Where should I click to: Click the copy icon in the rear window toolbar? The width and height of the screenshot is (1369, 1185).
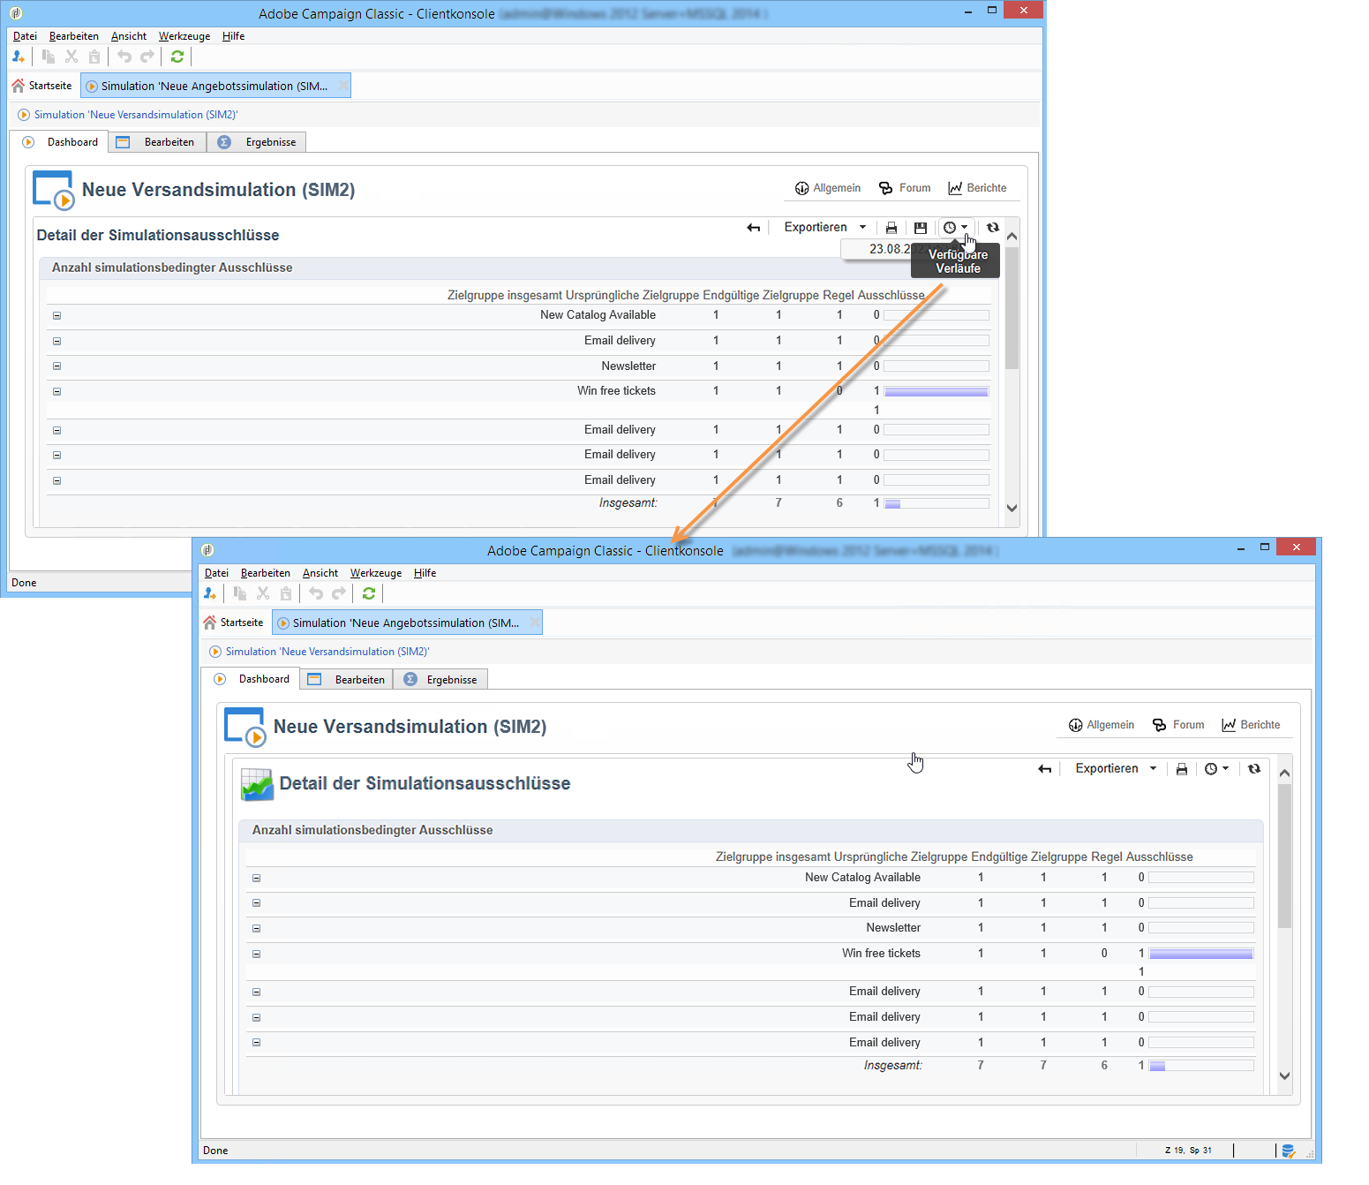pos(49,57)
